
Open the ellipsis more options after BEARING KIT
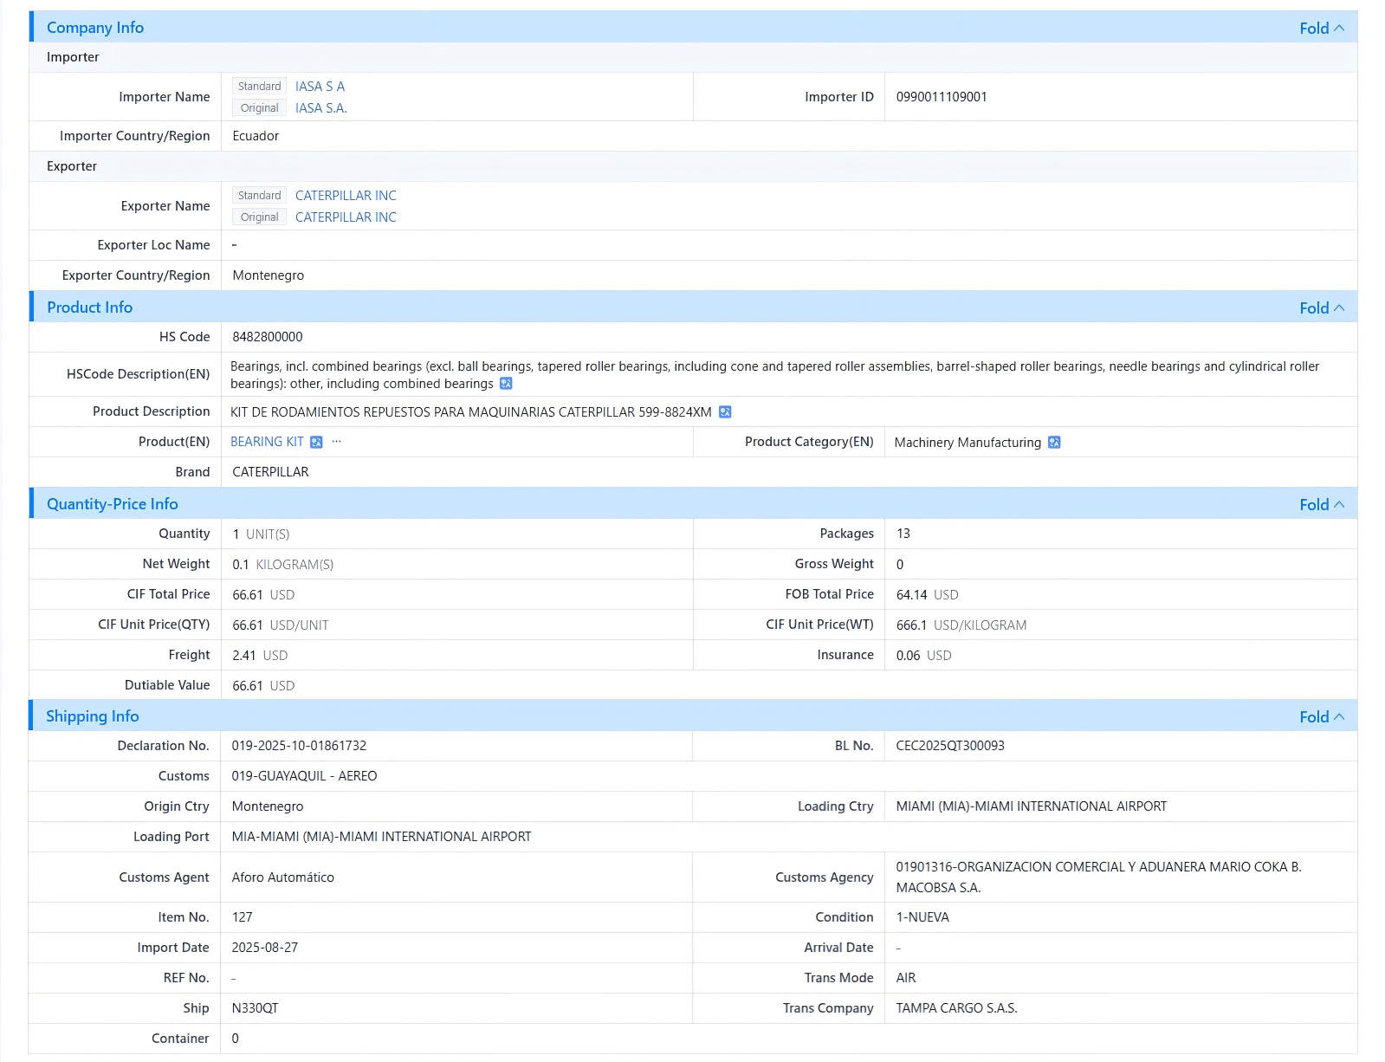(336, 442)
